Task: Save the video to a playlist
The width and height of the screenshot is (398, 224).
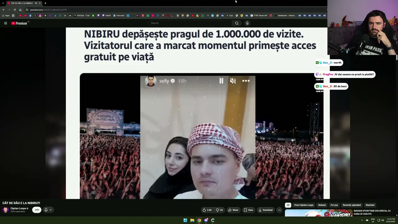Action: [248, 210]
